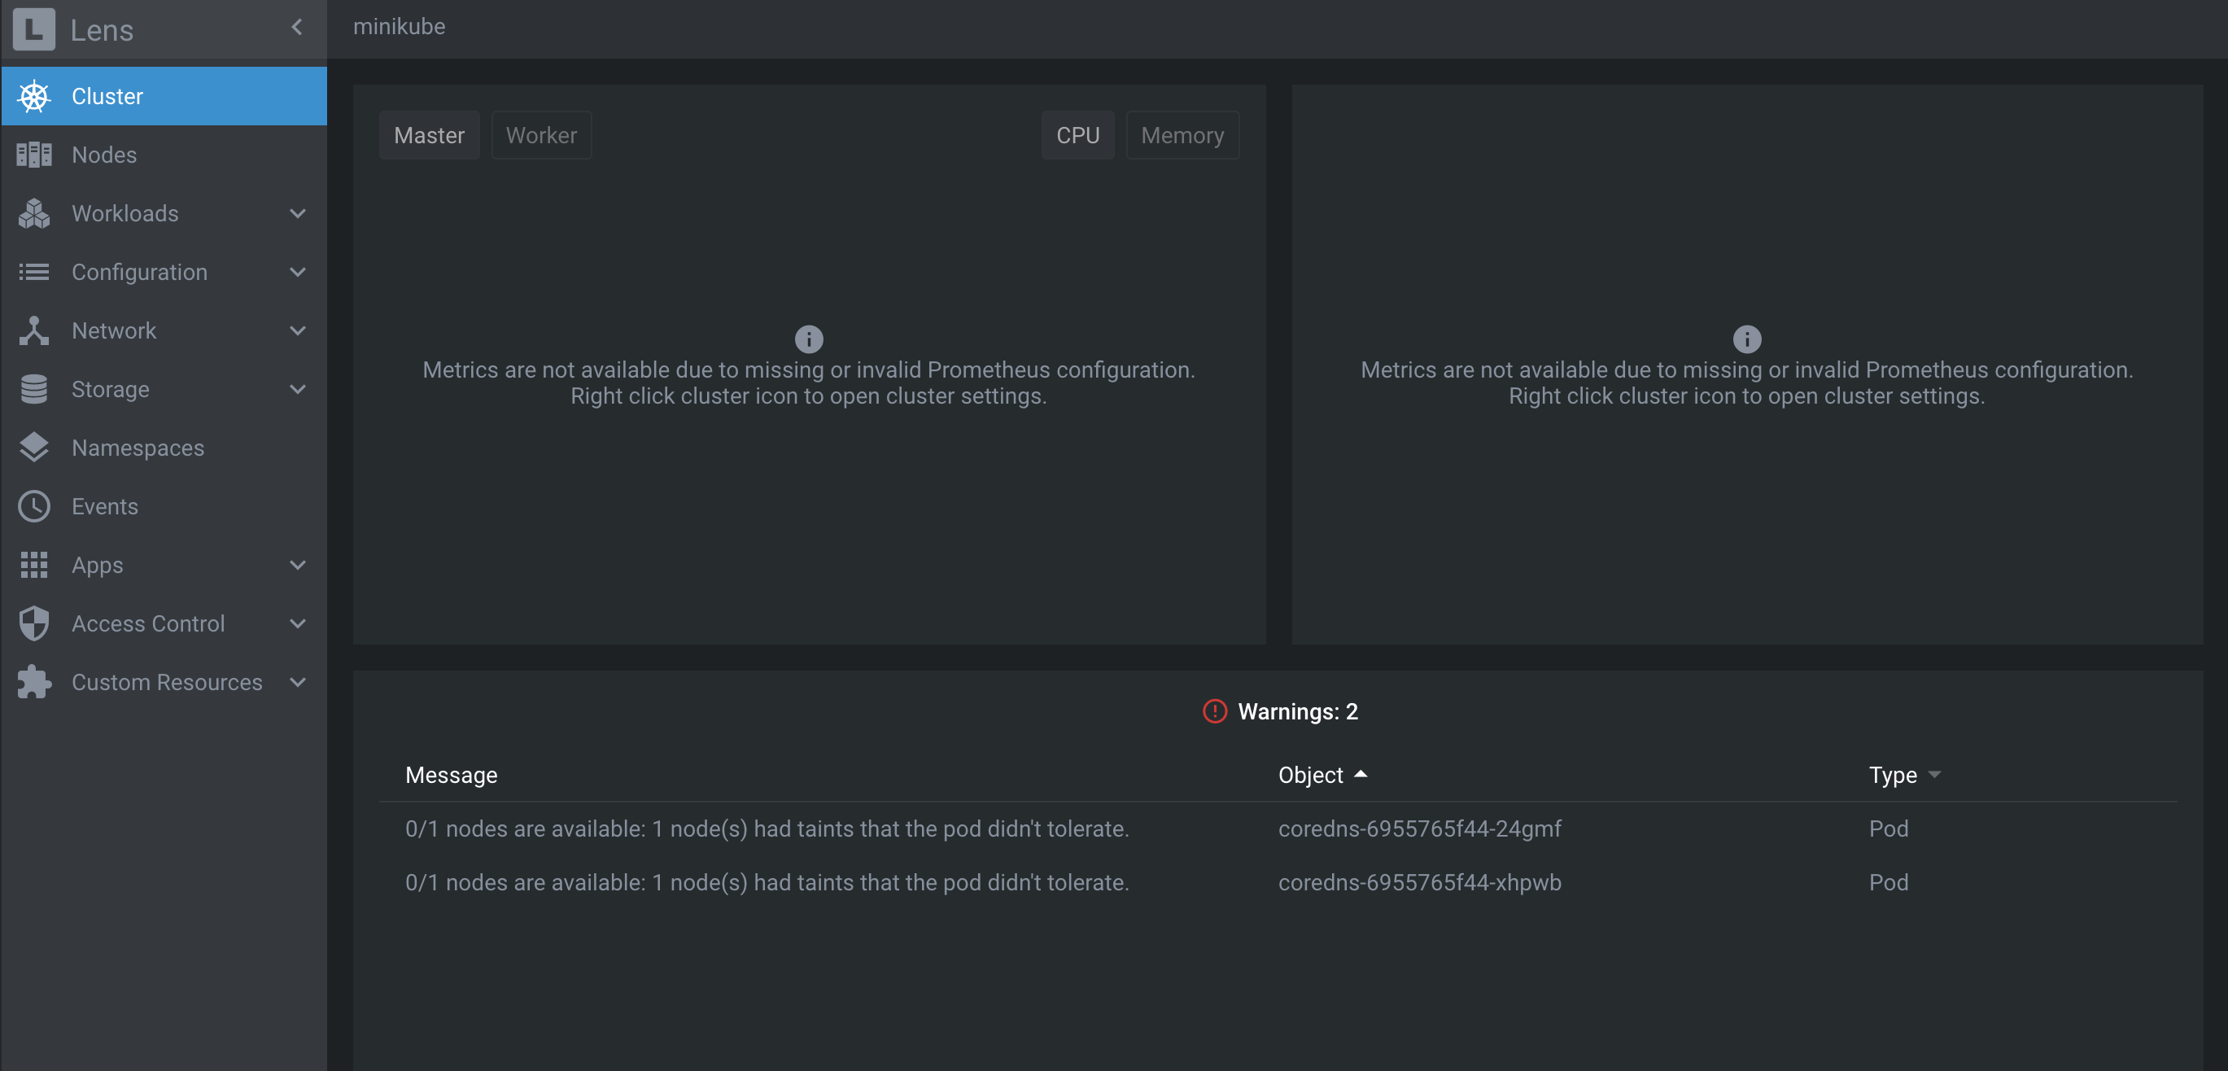This screenshot has width=2228, height=1071.
Task: Click the Access Control shield icon
Action: click(x=33, y=623)
